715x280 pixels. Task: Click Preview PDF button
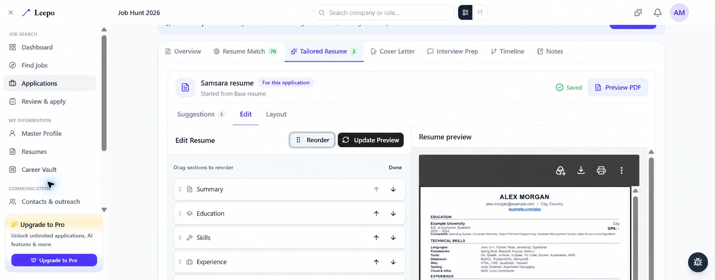pos(618,87)
